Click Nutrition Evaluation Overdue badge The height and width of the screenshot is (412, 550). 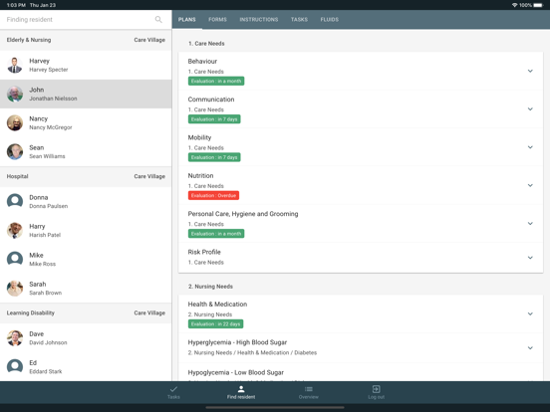[x=213, y=195]
